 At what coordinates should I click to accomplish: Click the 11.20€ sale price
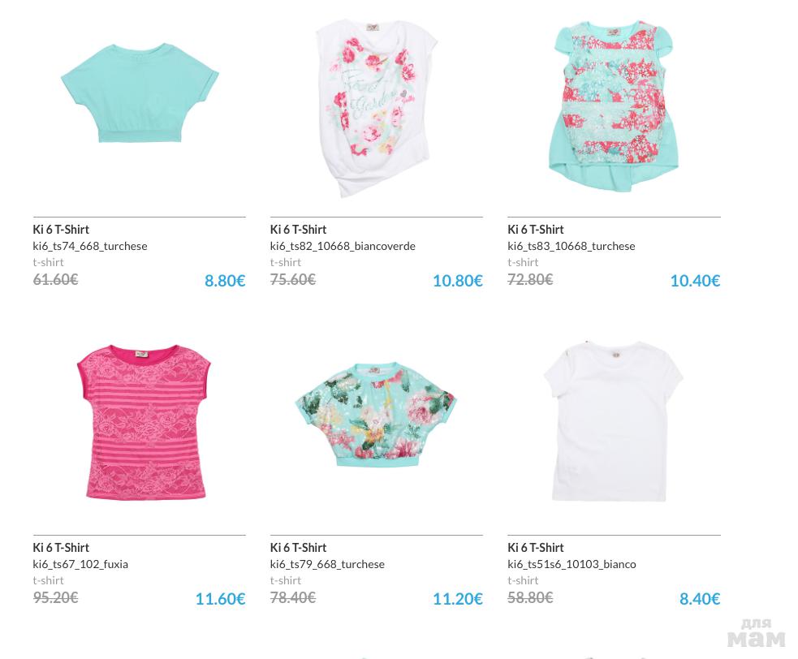(457, 599)
